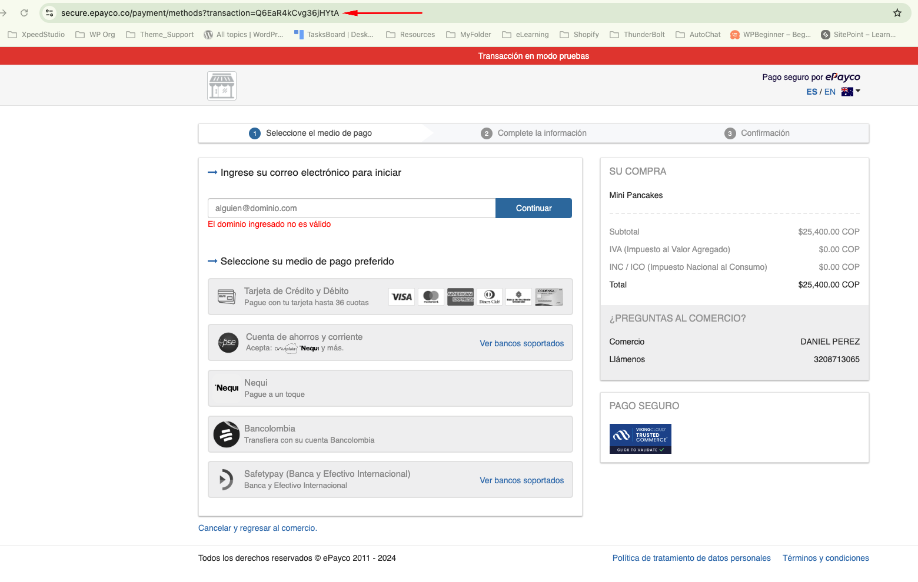The image size is (918, 582).
Task: Open the AutoChat bookmarks folder
Action: (x=699, y=35)
